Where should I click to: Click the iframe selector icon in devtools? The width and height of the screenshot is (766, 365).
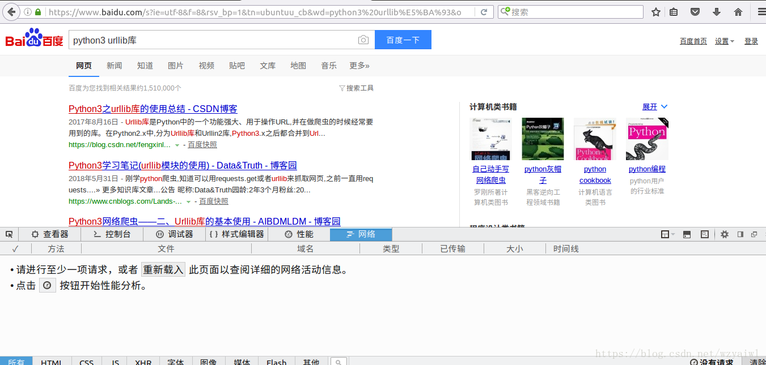coord(667,234)
